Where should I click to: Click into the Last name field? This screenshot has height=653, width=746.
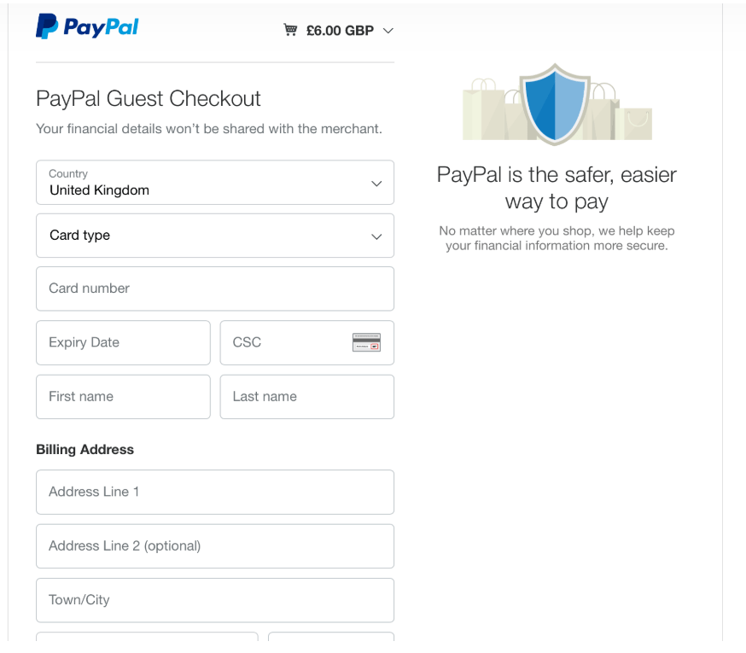(x=307, y=397)
